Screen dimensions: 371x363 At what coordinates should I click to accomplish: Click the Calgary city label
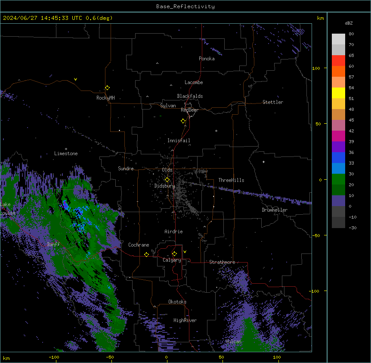(x=172, y=260)
